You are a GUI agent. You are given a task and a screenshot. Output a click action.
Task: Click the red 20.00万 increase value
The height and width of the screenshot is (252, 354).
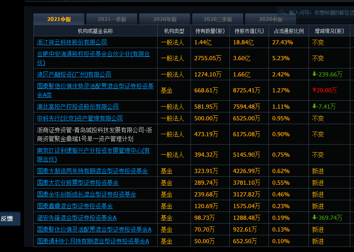click(324, 91)
